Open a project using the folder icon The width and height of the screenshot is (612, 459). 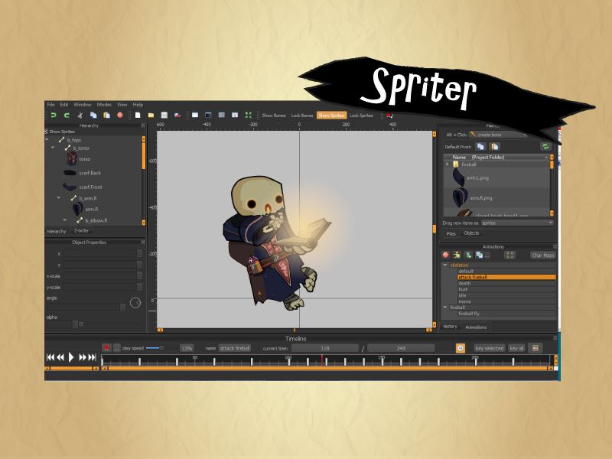click(x=151, y=116)
